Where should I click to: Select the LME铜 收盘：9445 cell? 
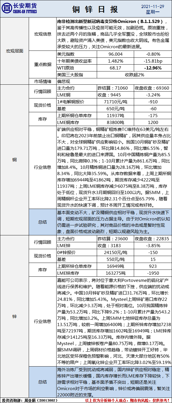(115, 94)
